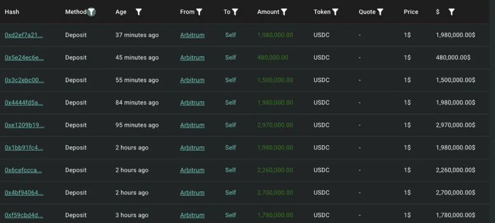The width and height of the screenshot is (495, 223).
Task: Open the Amount filter funnel
Action: pos(284,12)
